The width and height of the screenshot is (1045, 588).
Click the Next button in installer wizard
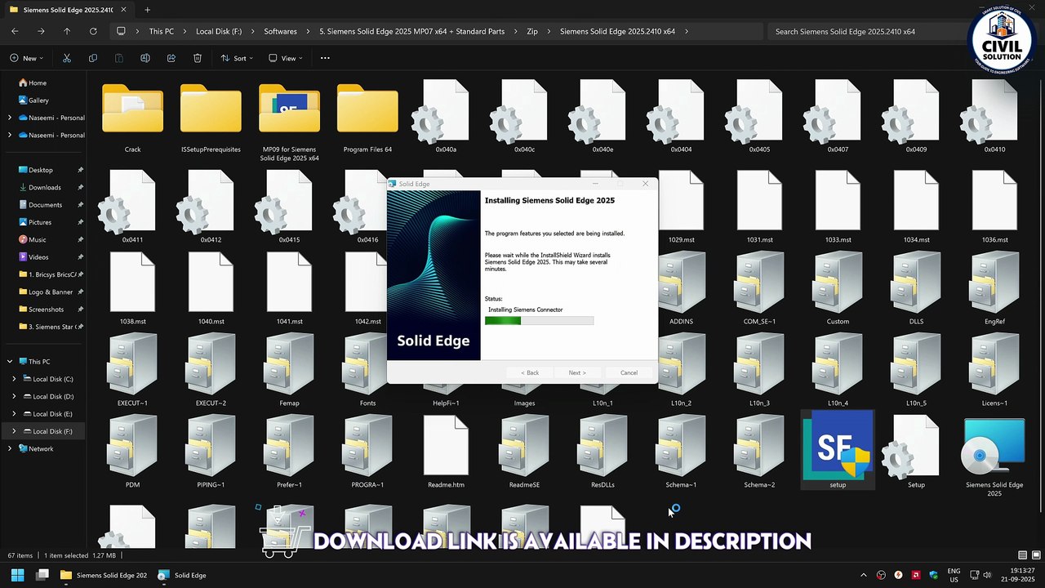click(x=577, y=372)
